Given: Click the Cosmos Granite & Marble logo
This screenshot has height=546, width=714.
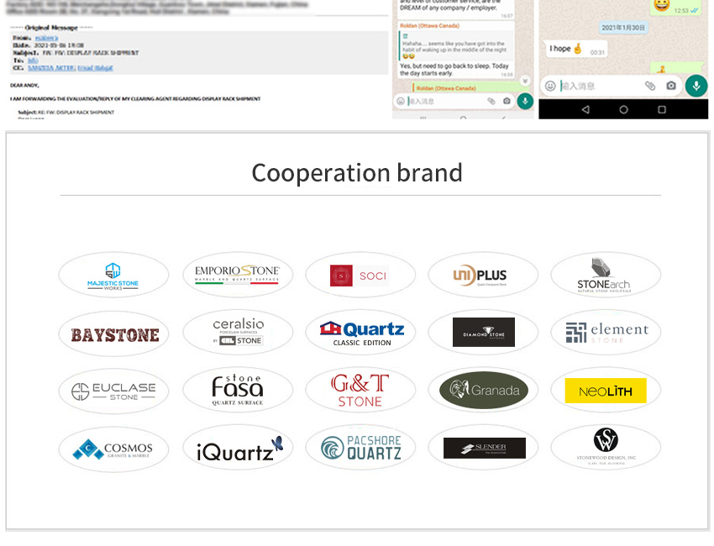Looking at the screenshot, I should tap(113, 449).
